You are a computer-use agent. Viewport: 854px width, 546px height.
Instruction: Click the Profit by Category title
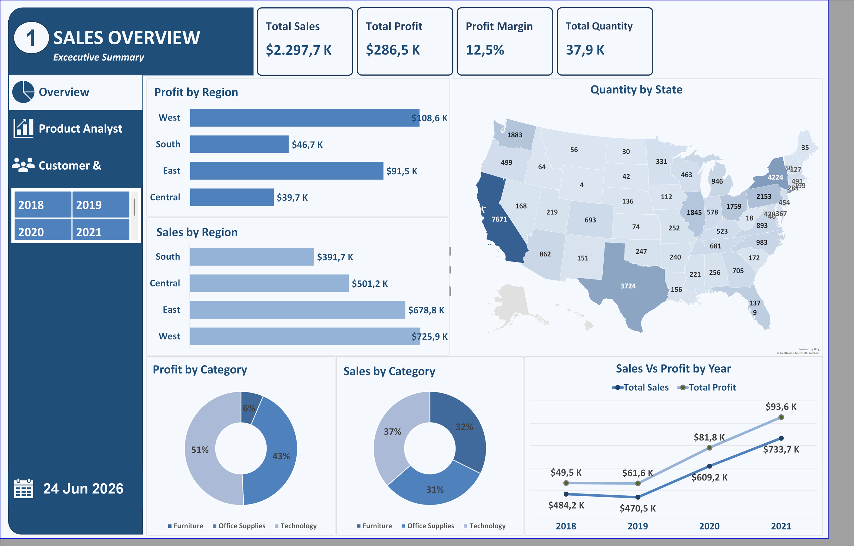pos(200,370)
